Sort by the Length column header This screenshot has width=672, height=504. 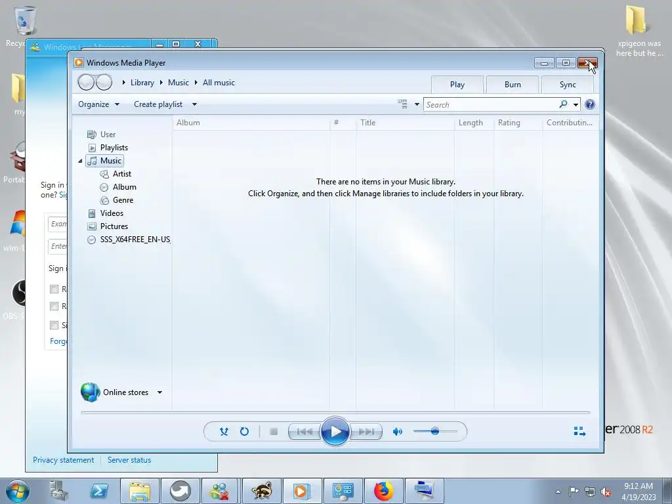point(474,123)
